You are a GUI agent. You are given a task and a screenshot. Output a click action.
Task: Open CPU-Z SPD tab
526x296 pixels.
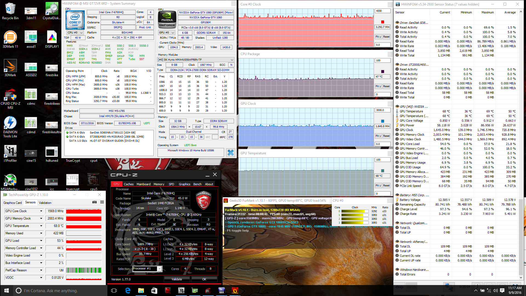[x=171, y=184]
